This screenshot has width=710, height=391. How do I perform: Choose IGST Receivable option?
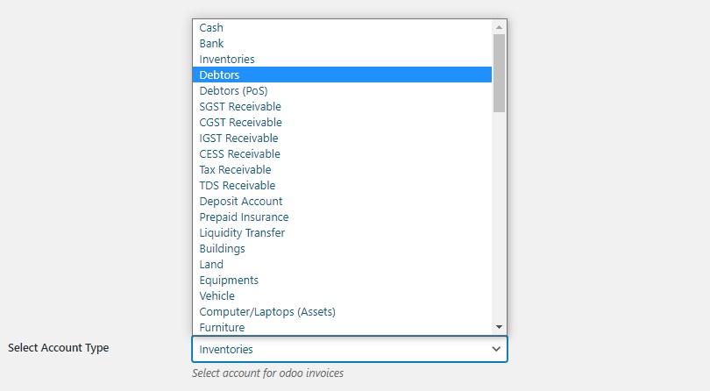pyautogui.click(x=343, y=139)
